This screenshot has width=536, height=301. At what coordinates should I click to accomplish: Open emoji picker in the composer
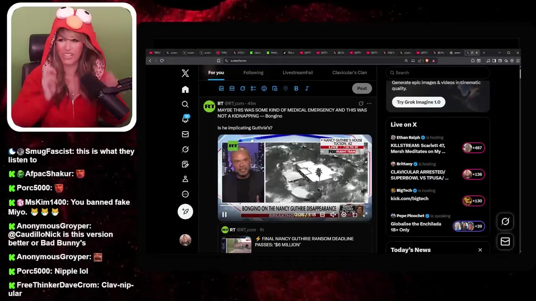click(264, 89)
